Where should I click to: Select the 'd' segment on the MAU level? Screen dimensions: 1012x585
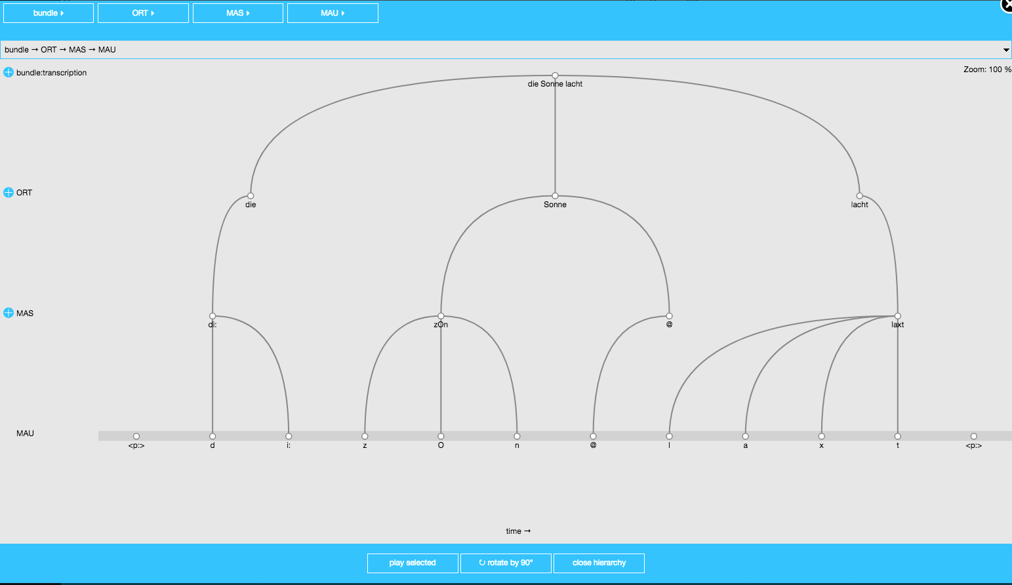click(212, 435)
